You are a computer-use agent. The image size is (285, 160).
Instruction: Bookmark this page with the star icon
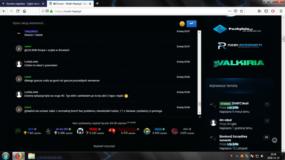click(241, 11)
